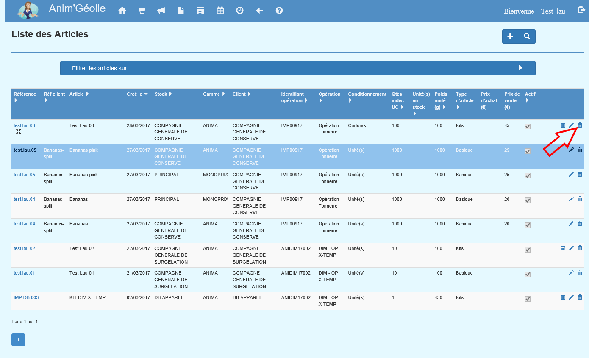Image resolution: width=589 pixels, height=358 pixels.
Task: Open the back arrow menu item
Action: (x=260, y=11)
